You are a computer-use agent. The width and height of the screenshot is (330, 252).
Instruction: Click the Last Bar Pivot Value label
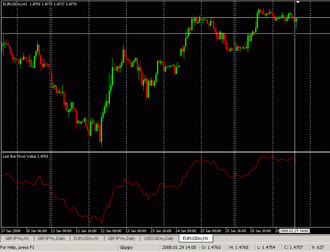click(25, 156)
